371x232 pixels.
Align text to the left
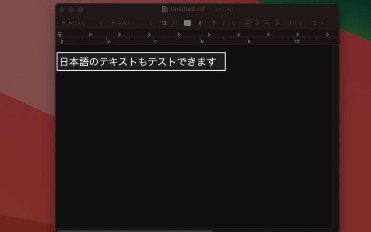247,23
